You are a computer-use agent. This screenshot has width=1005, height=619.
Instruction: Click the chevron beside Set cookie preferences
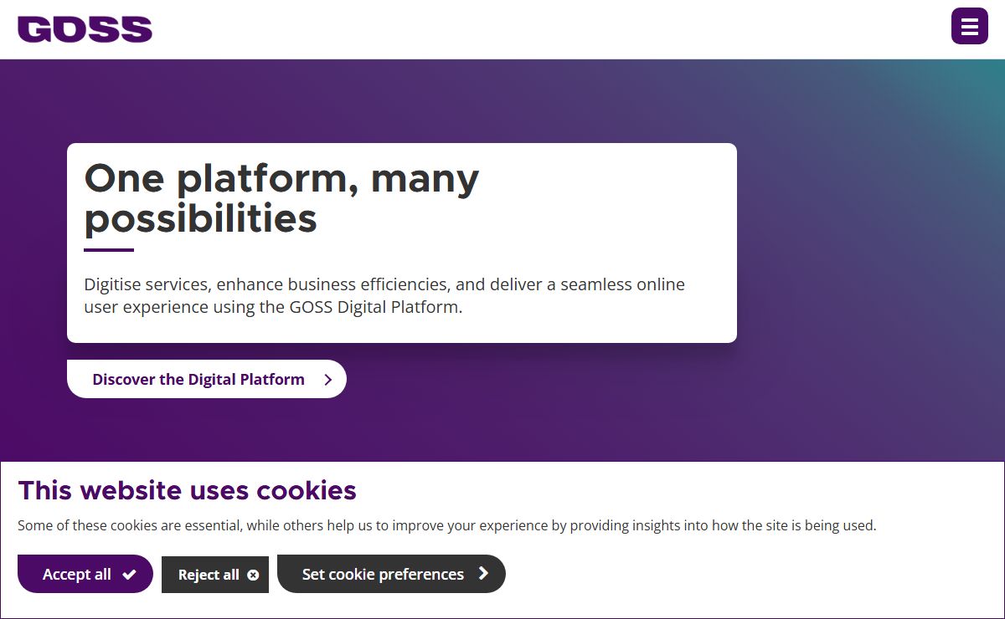point(483,574)
